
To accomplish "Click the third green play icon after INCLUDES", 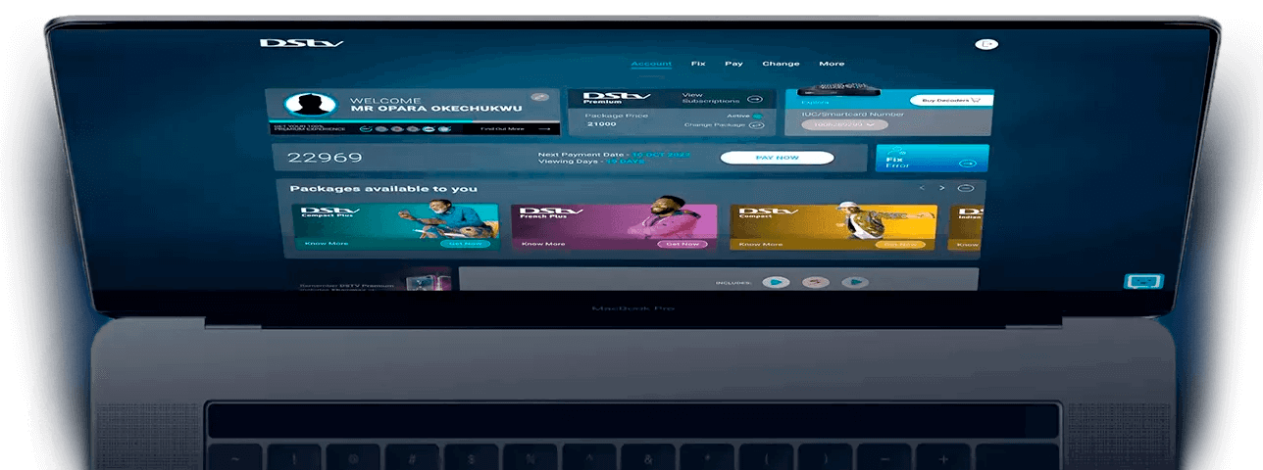I will pyautogui.click(x=855, y=282).
